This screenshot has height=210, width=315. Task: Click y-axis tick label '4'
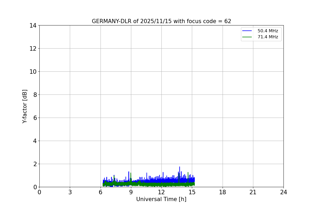coord(35,141)
